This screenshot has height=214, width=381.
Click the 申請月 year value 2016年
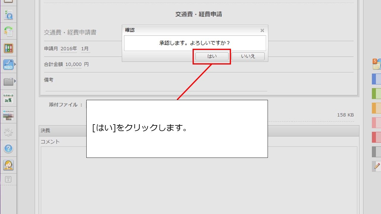tap(69, 49)
